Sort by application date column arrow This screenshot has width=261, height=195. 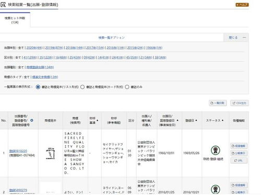point(177,120)
